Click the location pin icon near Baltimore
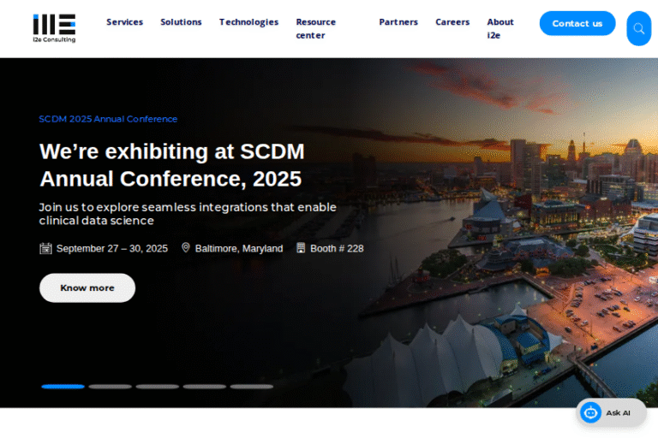The image size is (658, 438). pyautogui.click(x=186, y=248)
